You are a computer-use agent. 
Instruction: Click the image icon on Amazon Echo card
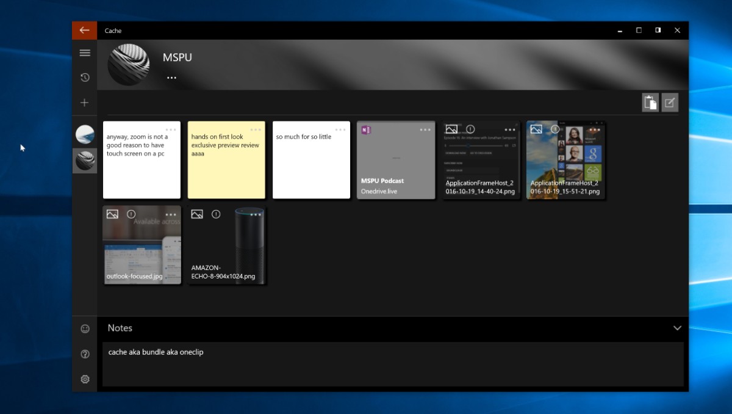coord(197,214)
